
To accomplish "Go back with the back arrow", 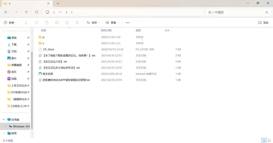I will coord(6,12).
